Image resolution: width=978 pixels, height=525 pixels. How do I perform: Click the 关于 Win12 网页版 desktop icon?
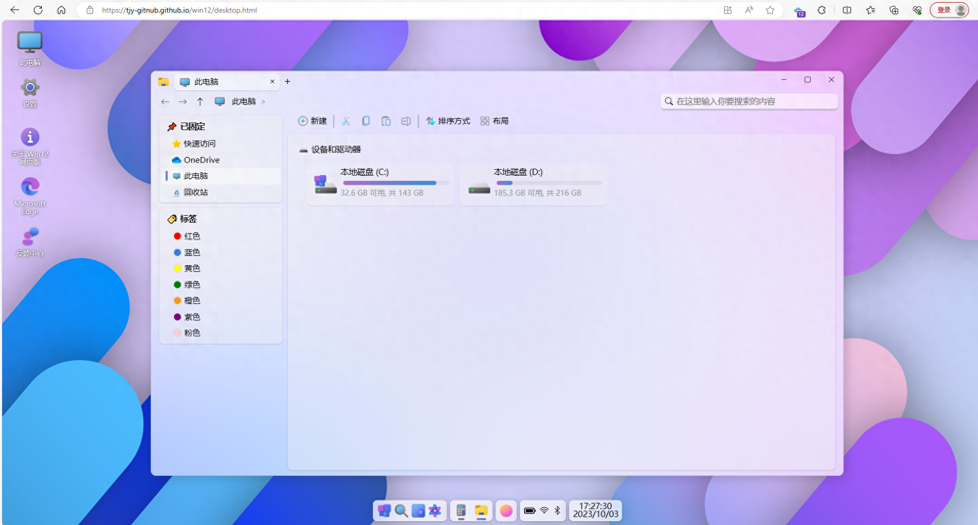pos(30,147)
